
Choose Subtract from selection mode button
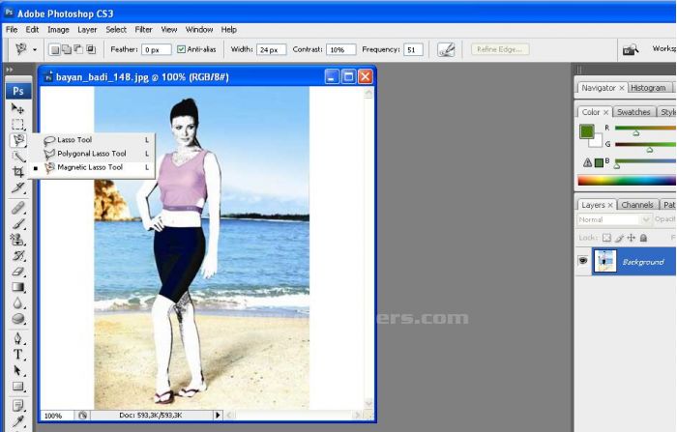pyautogui.click(x=78, y=49)
